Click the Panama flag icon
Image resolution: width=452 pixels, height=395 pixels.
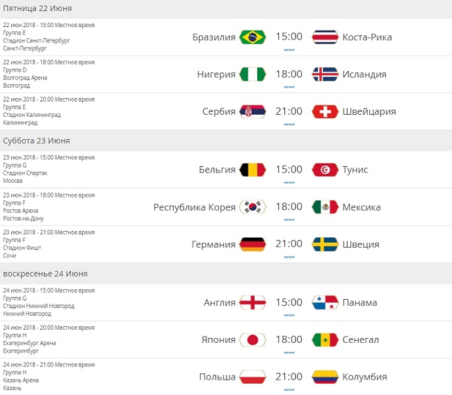tap(325, 303)
